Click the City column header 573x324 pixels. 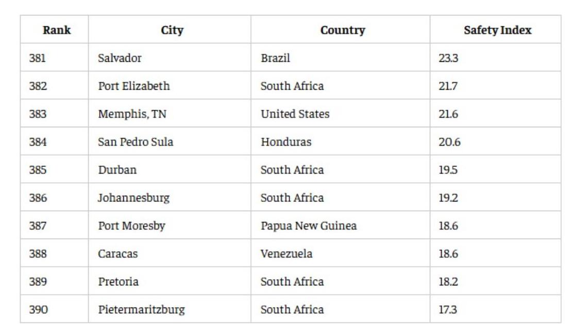click(x=172, y=30)
